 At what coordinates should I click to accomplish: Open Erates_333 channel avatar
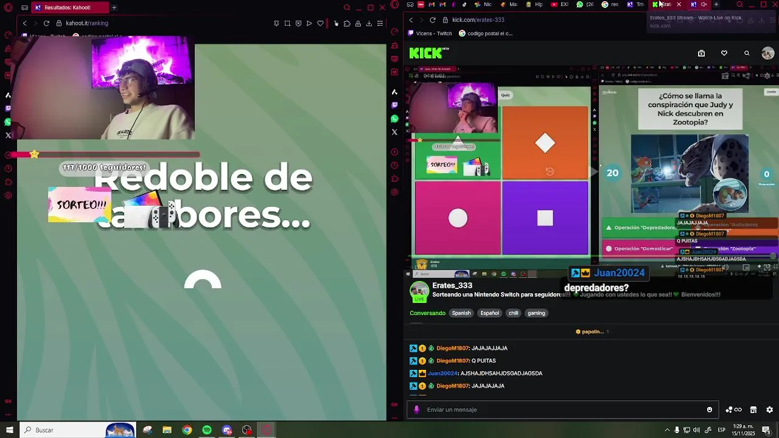[419, 291]
